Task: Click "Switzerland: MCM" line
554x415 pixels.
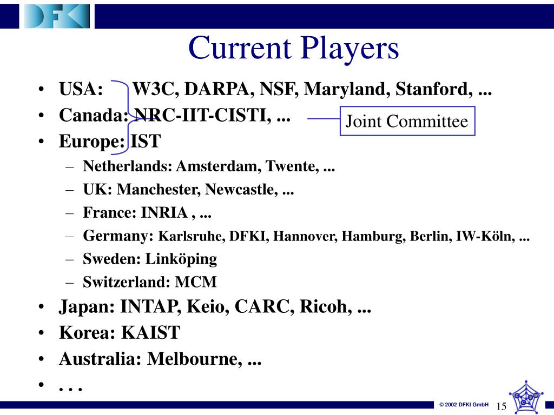Action: pos(150,282)
